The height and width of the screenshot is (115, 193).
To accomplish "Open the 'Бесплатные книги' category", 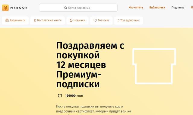I will [48, 20].
